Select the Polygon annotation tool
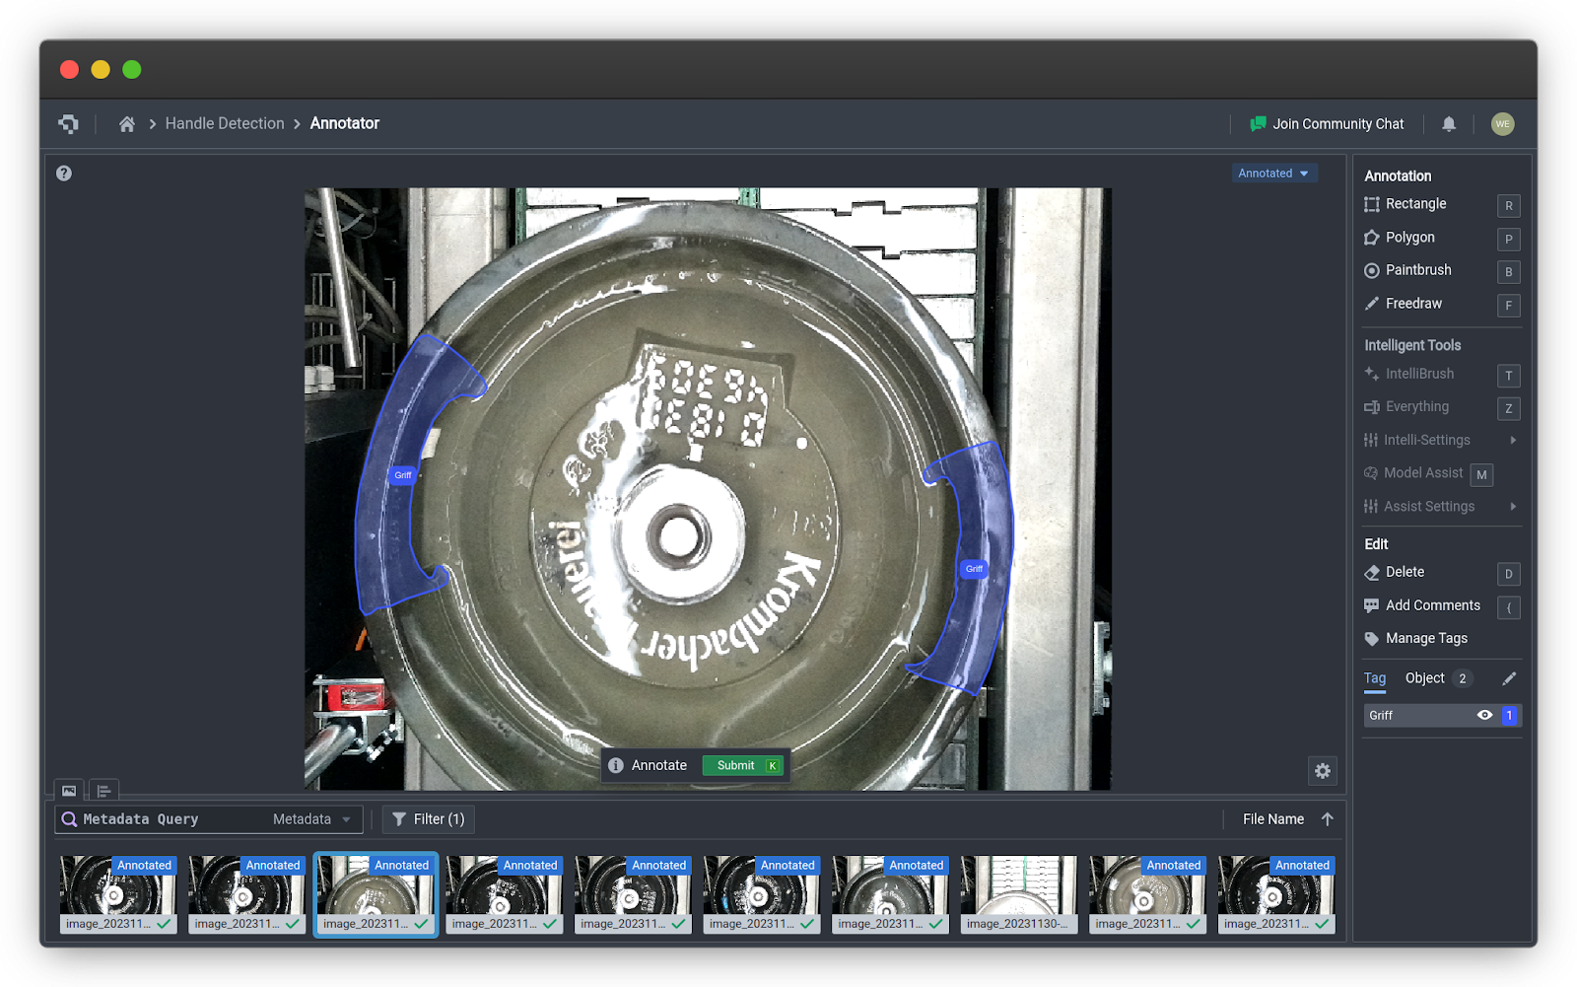This screenshot has height=987, width=1577. click(x=1409, y=237)
